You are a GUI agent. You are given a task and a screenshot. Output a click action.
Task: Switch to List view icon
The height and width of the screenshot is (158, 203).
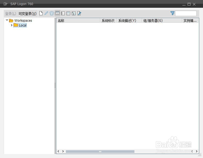click(x=63, y=13)
